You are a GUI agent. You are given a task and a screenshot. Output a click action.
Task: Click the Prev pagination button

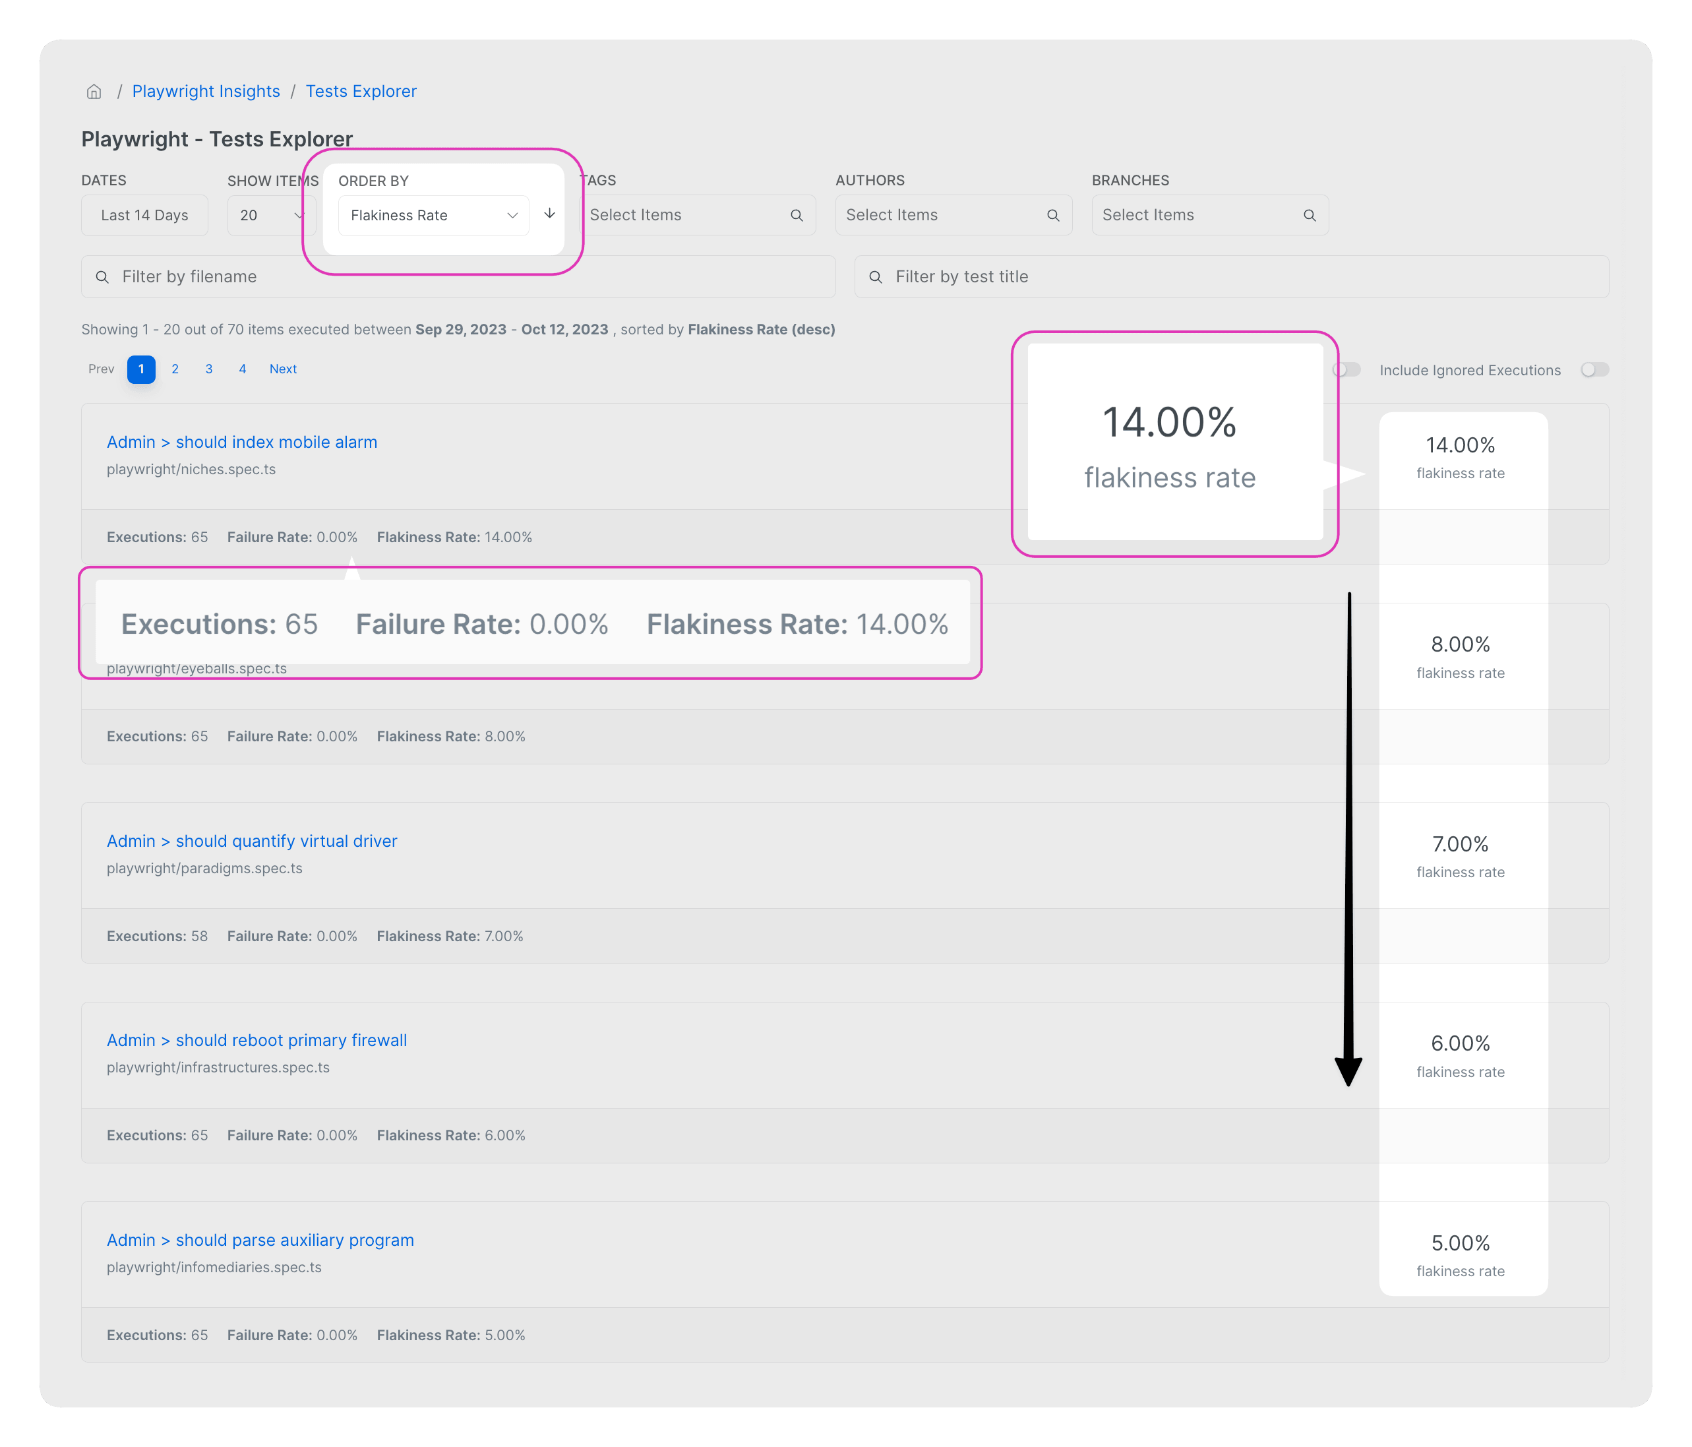click(x=102, y=369)
